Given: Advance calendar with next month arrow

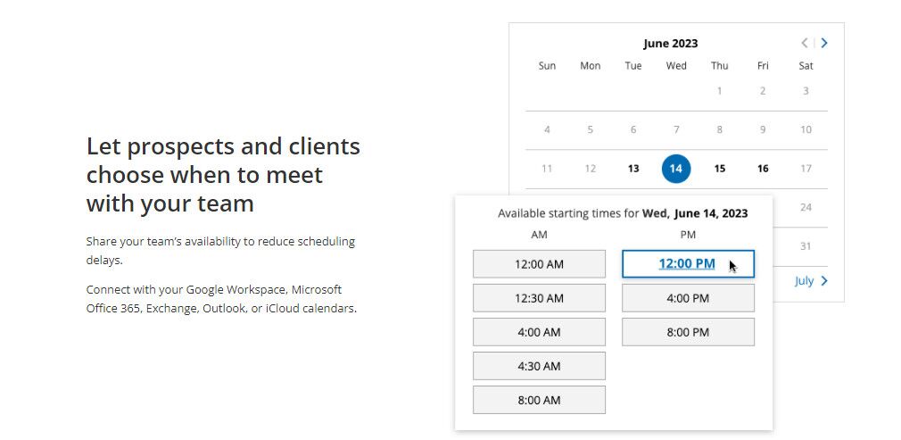Looking at the screenshot, I should 824,43.
